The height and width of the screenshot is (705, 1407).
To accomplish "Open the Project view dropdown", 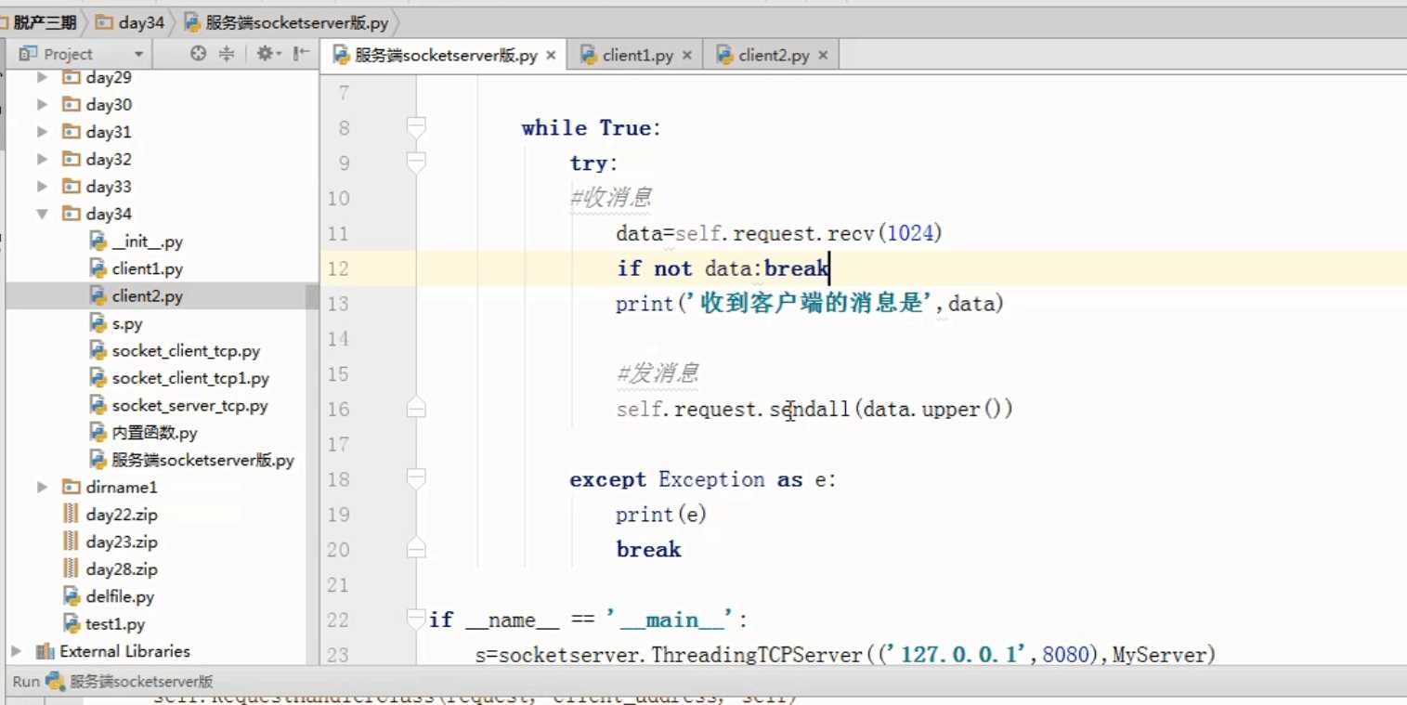I will click(x=138, y=54).
